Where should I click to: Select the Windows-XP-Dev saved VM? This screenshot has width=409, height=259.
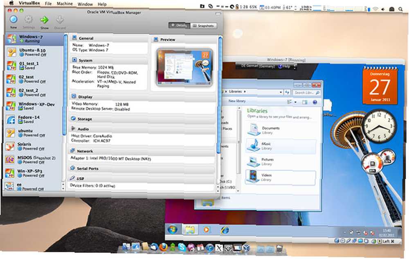click(x=34, y=106)
